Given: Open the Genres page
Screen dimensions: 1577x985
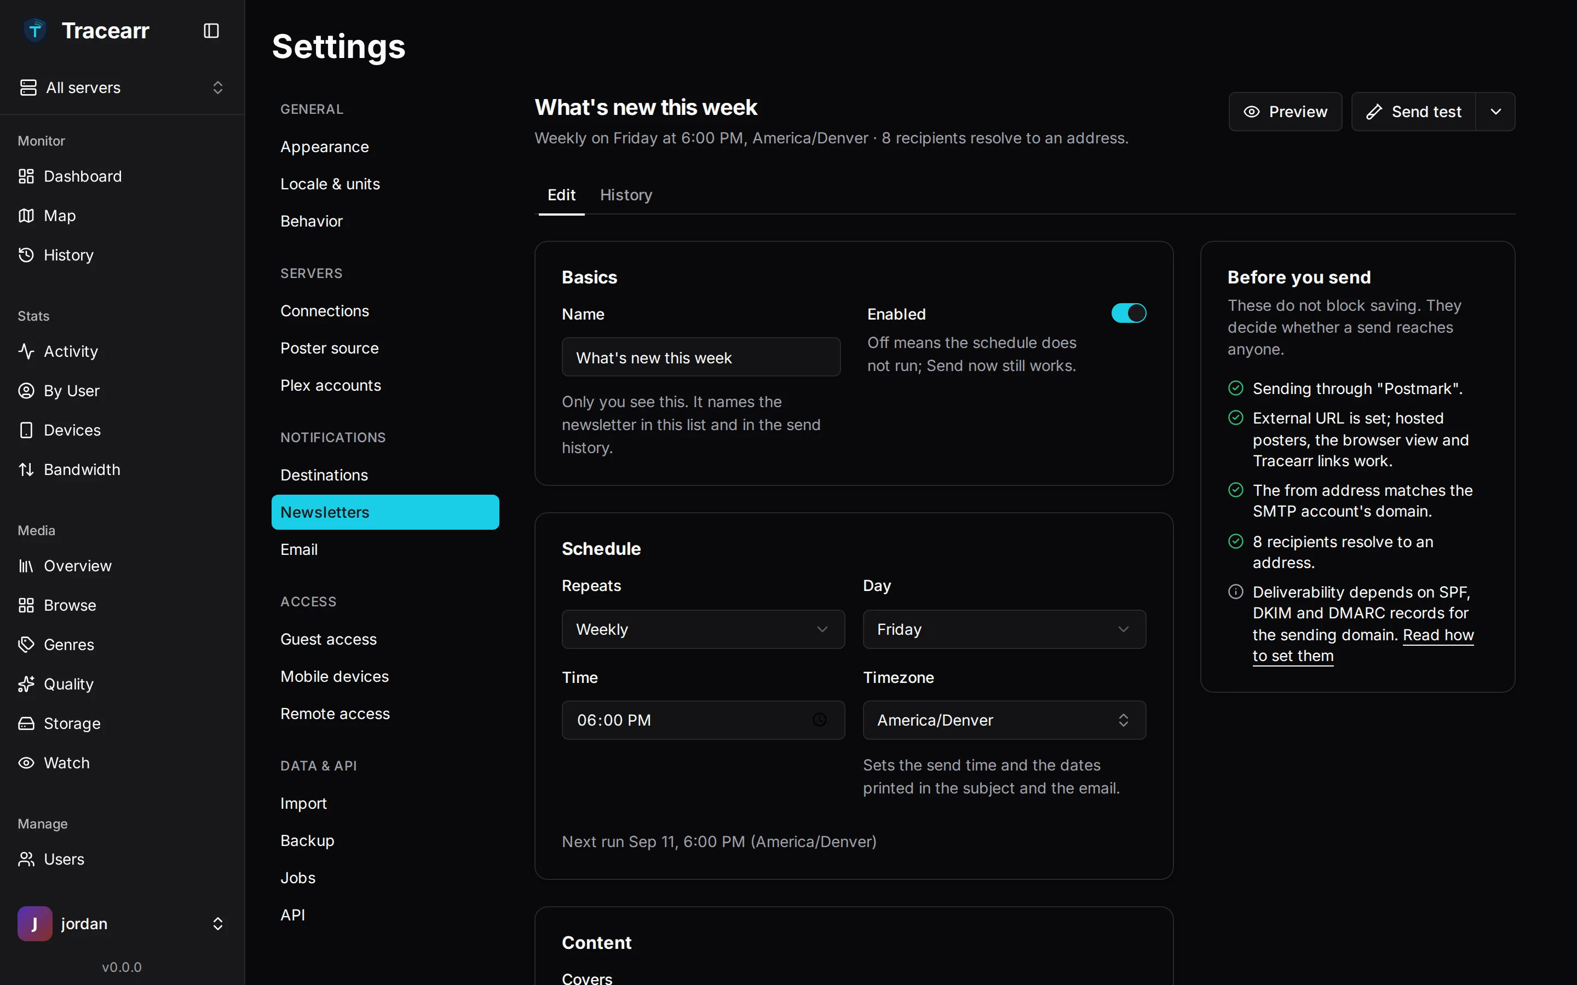Looking at the screenshot, I should (122, 645).
